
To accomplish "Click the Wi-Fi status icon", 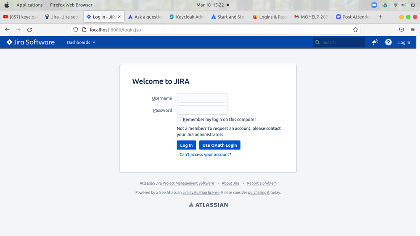I will [395, 5].
